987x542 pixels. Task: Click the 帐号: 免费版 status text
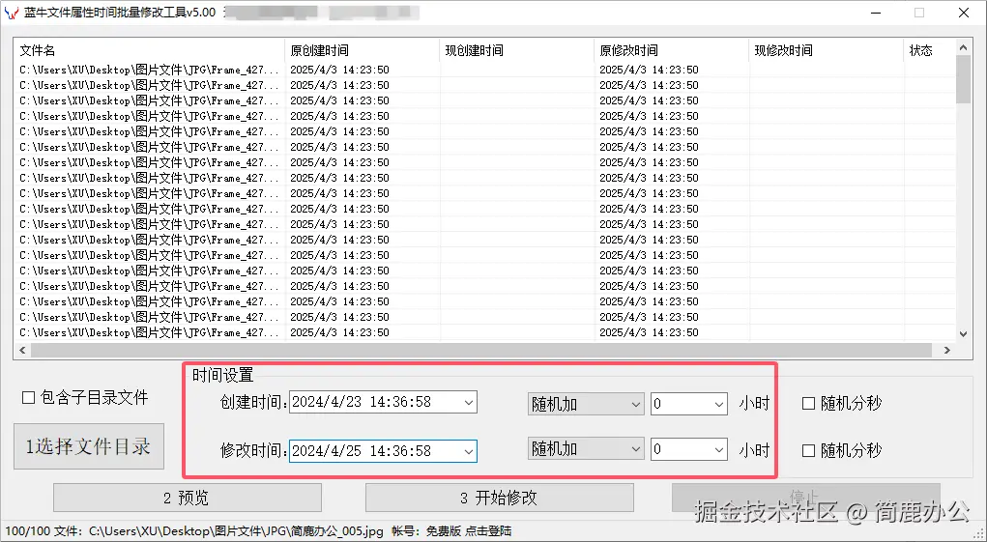point(426,531)
